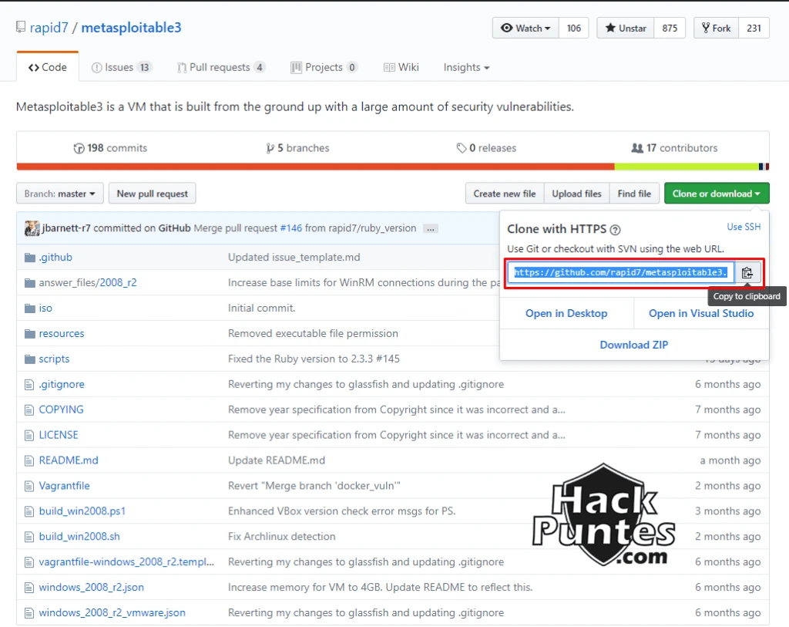This screenshot has width=789, height=627.
Task: Click the README.md file icon
Action: [29, 461]
